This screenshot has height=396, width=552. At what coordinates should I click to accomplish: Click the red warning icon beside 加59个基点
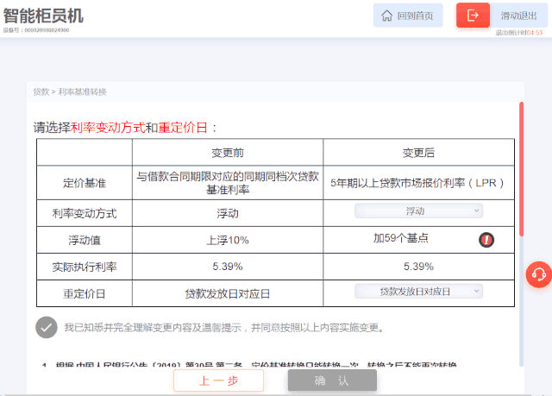(x=486, y=240)
